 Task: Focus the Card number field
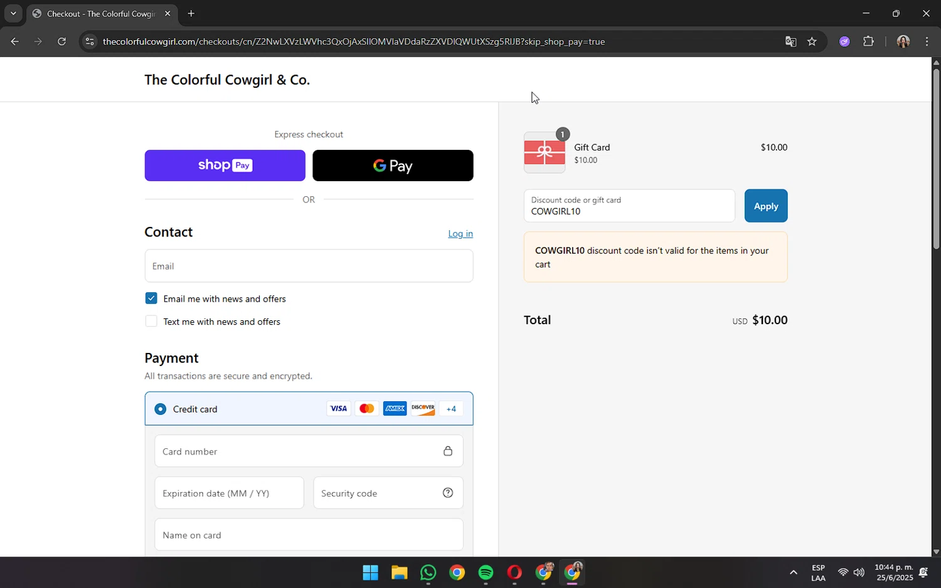point(309,451)
